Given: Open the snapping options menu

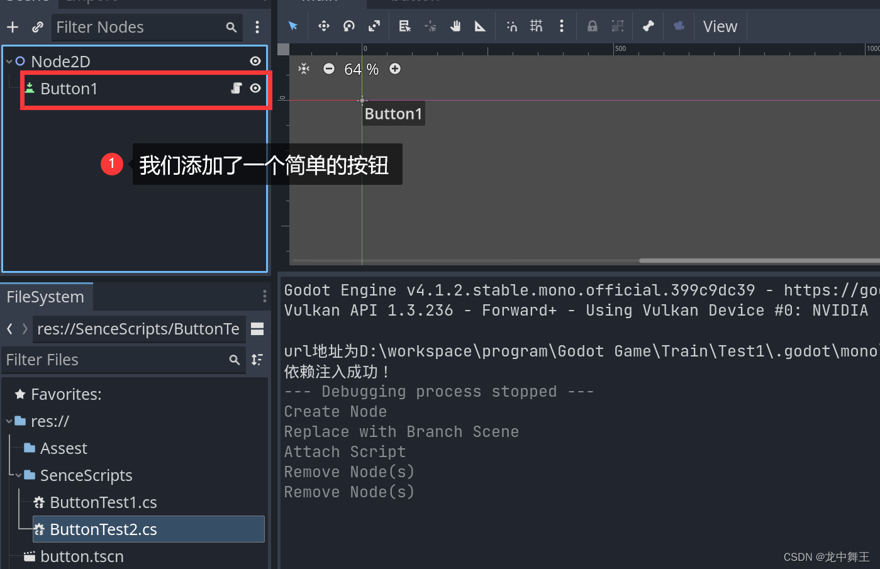Looking at the screenshot, I should (562, 26).
